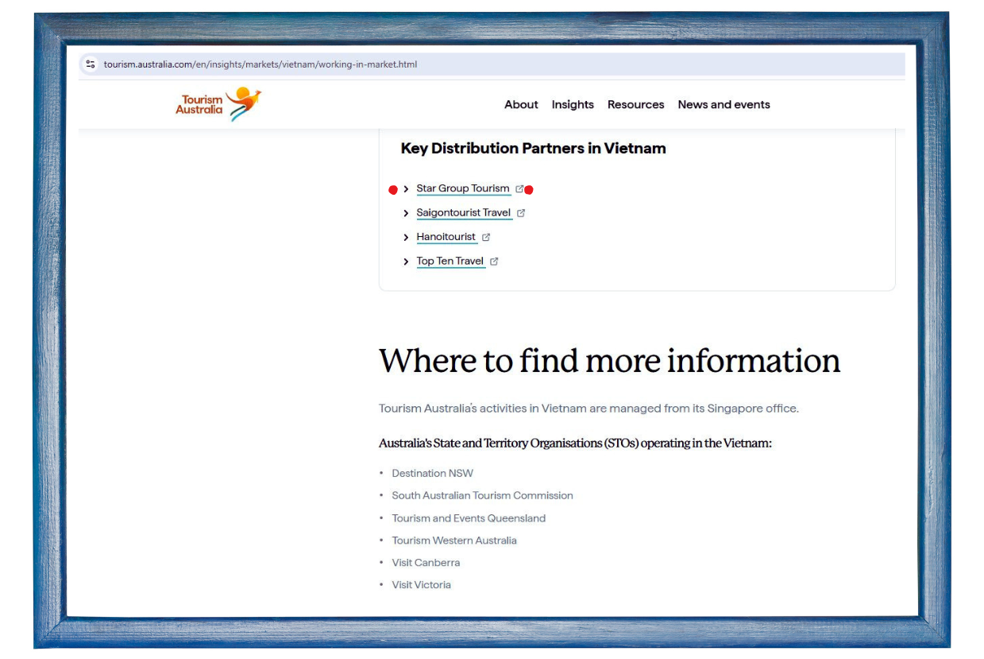The width and height of the screenshot is (984, 659).
Task: Click Key Distribution Partners in Vietnam heading
Action: coord(533,149)
